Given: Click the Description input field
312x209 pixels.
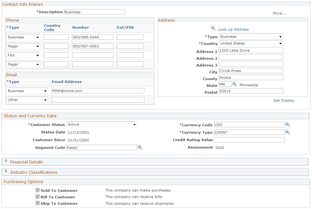Looking at the screenshot, I should click(x=94, y=12).
